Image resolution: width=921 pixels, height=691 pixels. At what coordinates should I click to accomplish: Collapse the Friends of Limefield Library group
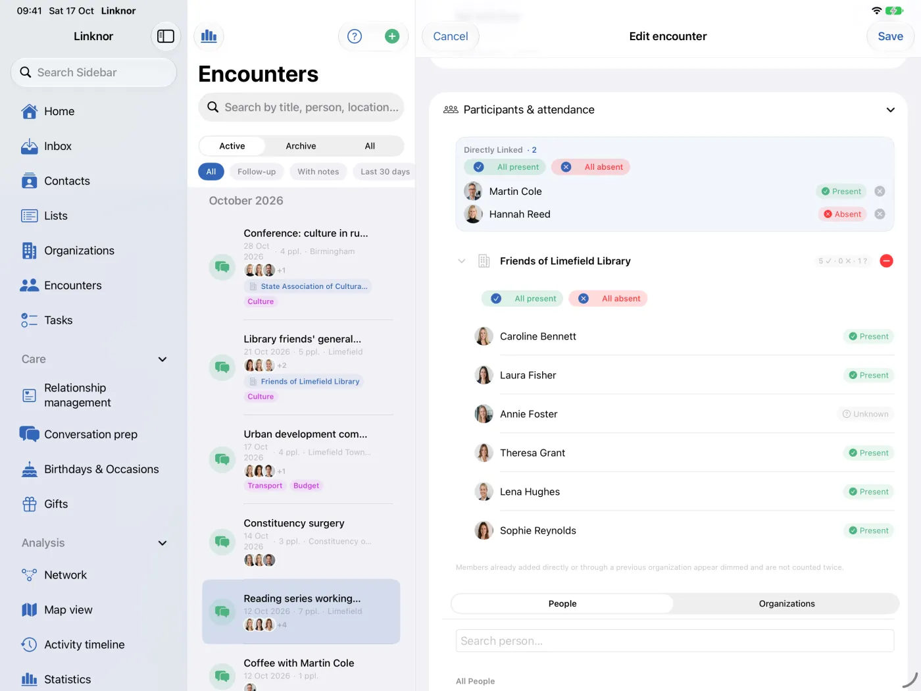462,261
